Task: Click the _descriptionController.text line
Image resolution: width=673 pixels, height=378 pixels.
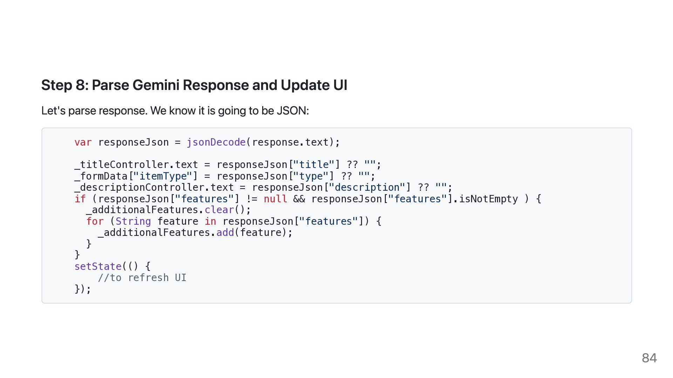Action: point(263,187)
